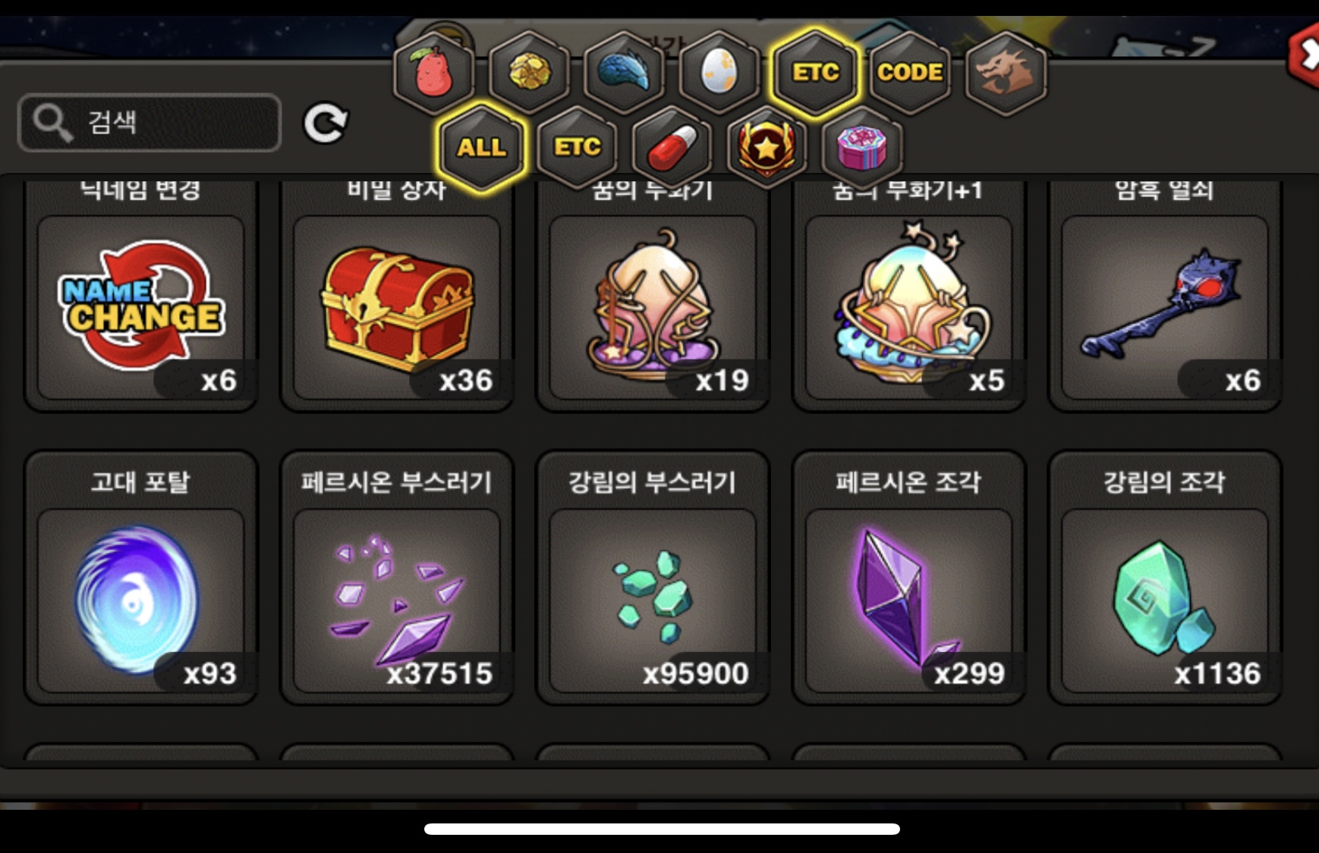Choose the ALL subcategory filter
Viewport: 1319px width, 853px height.
pyautogui.click(x=481, y=146)
